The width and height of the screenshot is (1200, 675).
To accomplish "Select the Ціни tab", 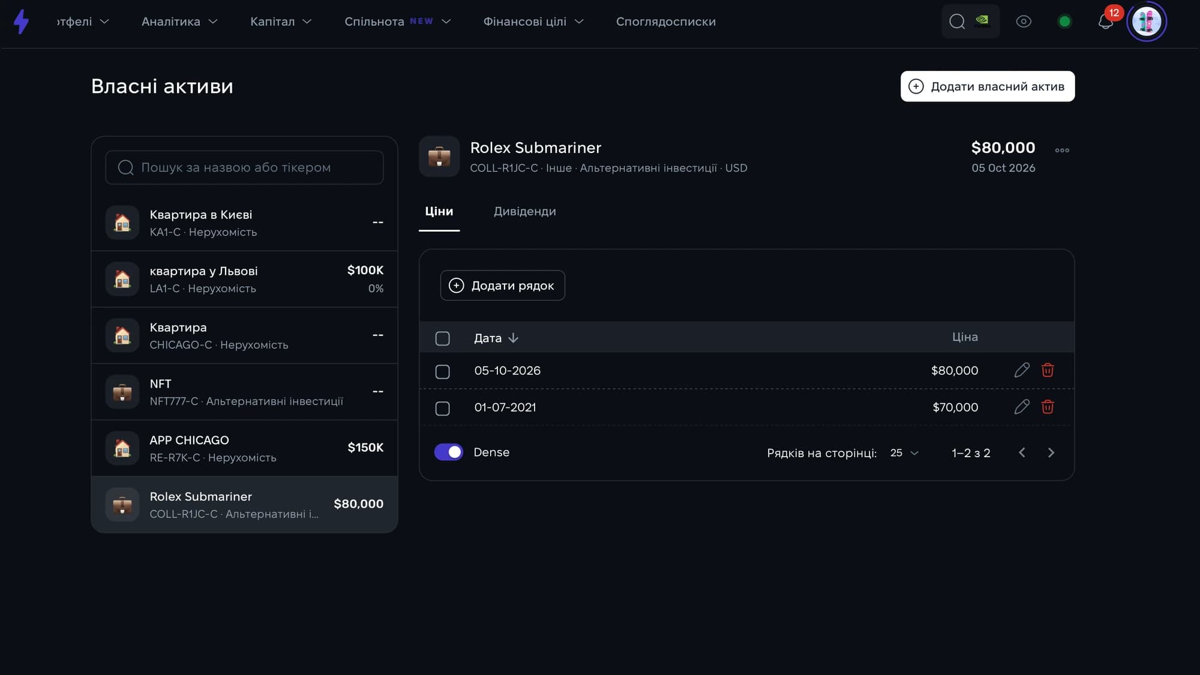I will [439, 211].
